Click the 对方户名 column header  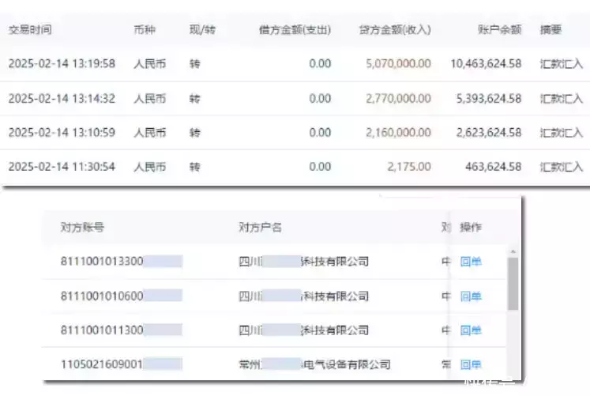tap(260, 228)
